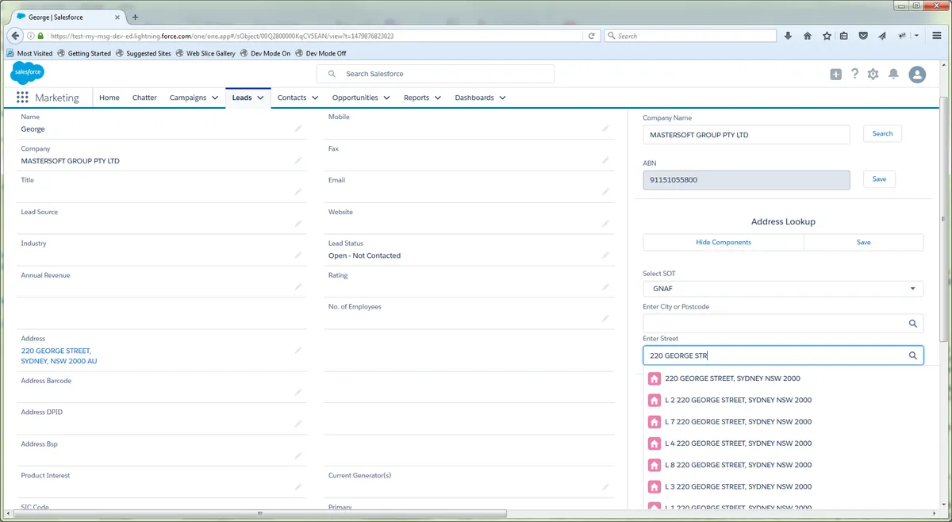Open the Setup gear icon

click(873, 74)
